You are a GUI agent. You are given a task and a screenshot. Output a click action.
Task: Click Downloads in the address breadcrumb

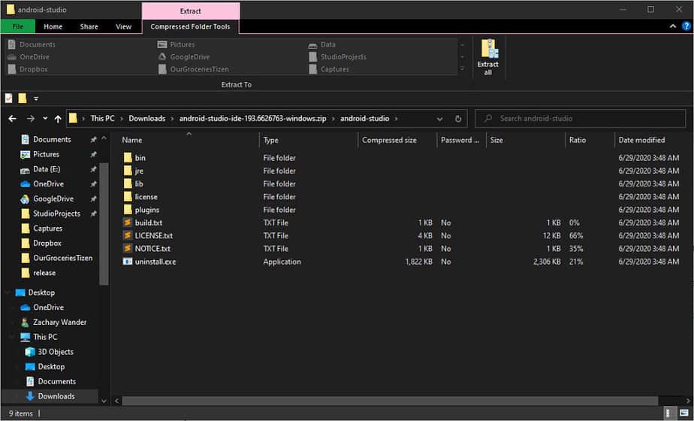click(146, 119)
